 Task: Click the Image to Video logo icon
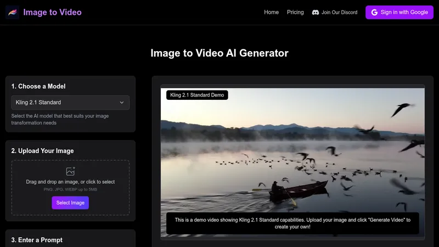click(x=12, y=12)
